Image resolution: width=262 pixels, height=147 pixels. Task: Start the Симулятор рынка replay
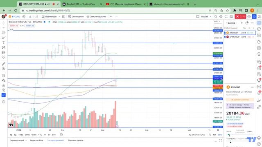point(97,16)
